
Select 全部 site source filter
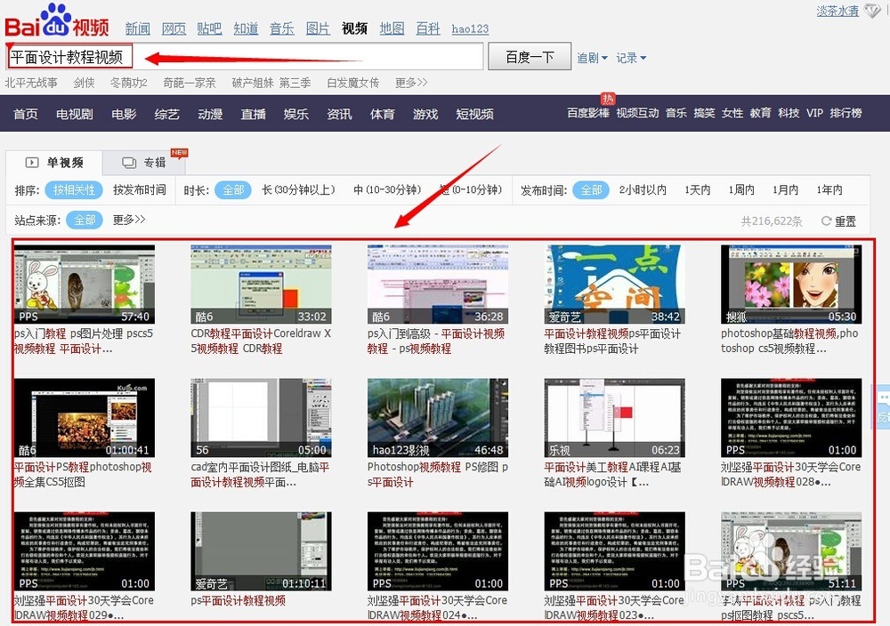tap(85, 220)
